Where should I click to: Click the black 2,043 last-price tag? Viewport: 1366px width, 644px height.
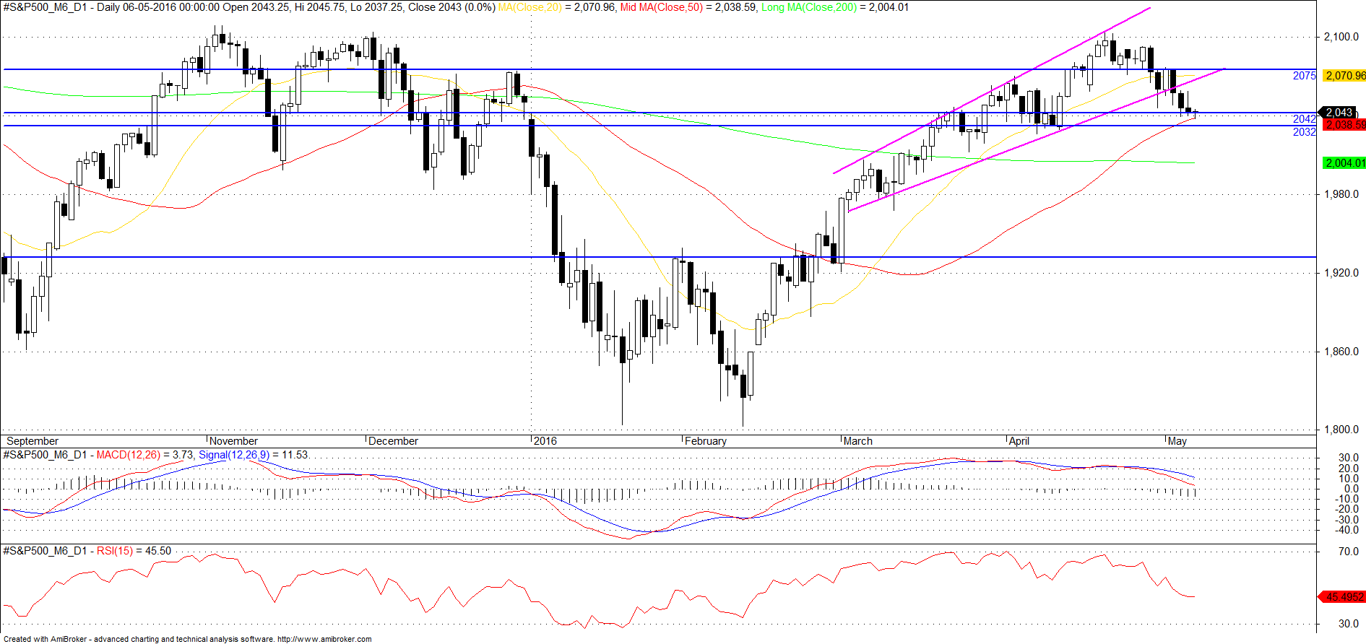pyautogui.click(x=1339, y=113)
